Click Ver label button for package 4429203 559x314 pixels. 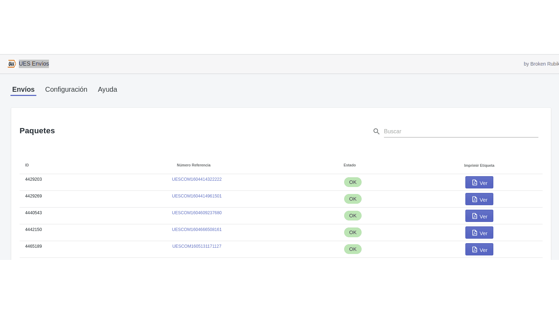click(479, 182)
